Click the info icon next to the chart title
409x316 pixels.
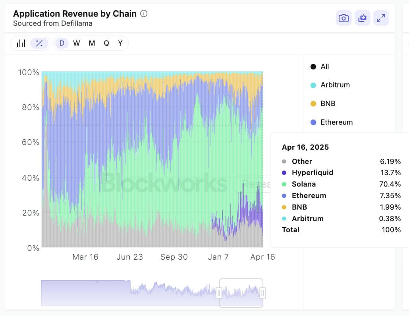click(143, 13)
